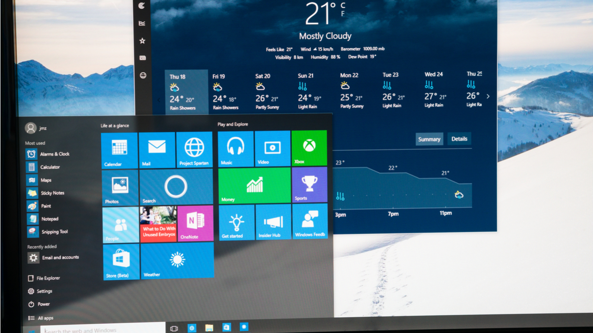Screen dimensions: 593x333
Task: Select the Fri 19 forecast day
Action: point(226,92)
